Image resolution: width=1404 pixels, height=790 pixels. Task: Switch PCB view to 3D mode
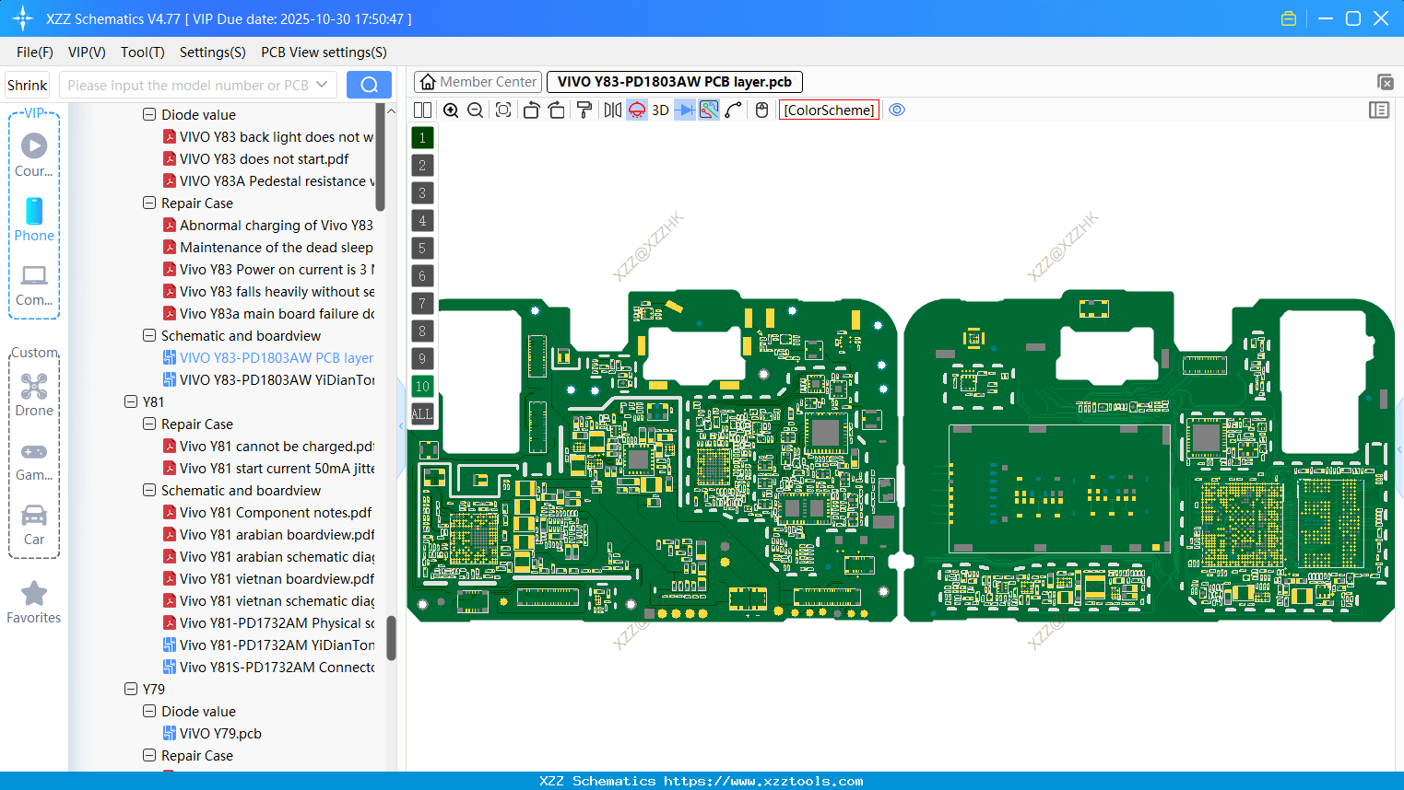[660, 110]
